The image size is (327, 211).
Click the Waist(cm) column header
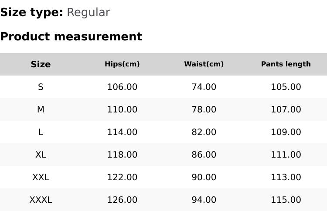click(204, 64)
